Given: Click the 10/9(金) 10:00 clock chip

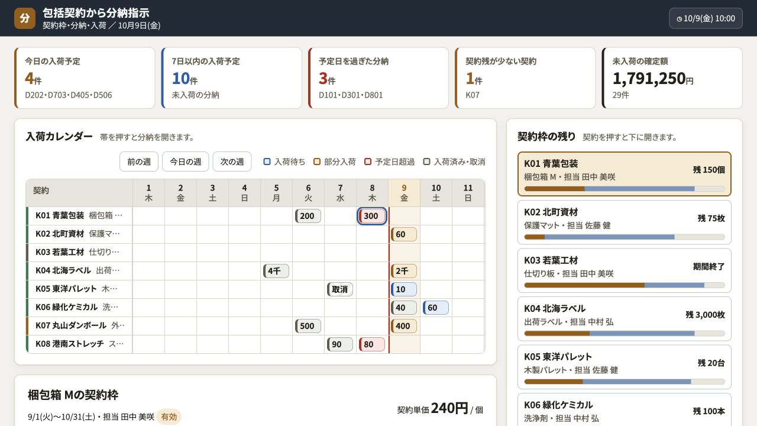Looking at the screenshot, I should click(x=706, y=18).
